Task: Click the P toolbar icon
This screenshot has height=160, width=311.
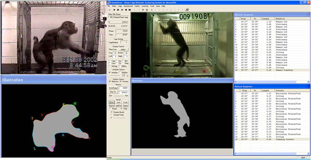Action: coord(143,10)
